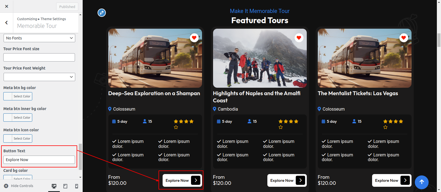Toggle the heart on the Naples and Amalfi card
This screenshot has width=441, height=192.
[x=299, y=38]
